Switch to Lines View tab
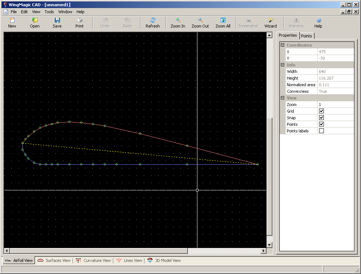 (x=129, y=260)
